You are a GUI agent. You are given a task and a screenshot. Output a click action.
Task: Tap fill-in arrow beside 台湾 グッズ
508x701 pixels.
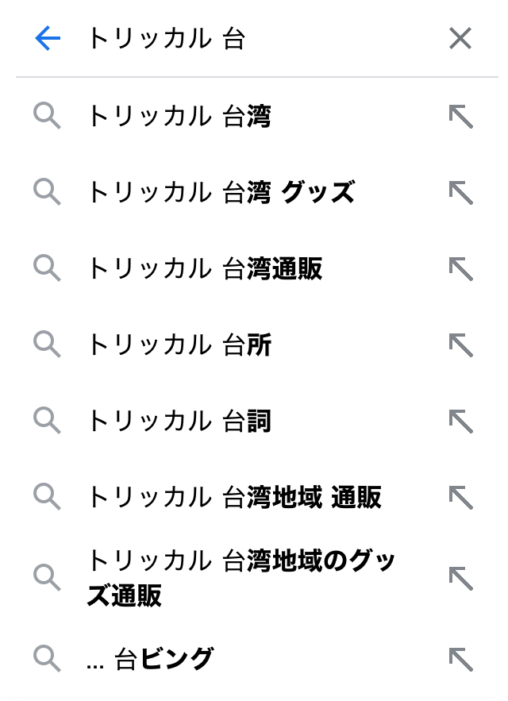click(460, 193)
